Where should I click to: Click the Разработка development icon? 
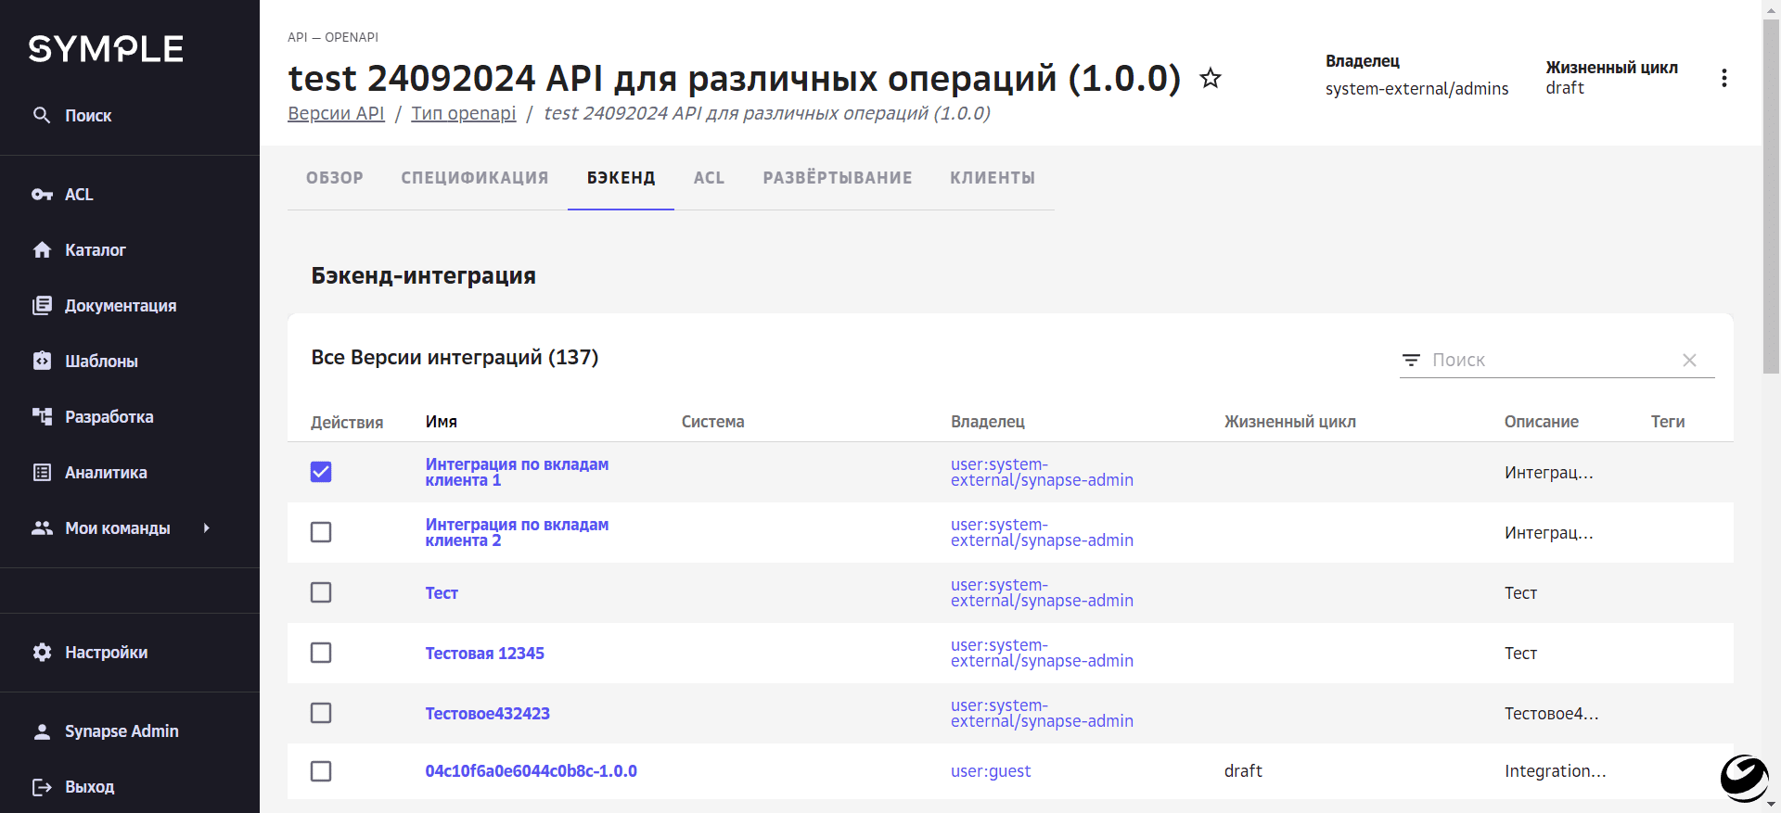(x=42, y=416)
